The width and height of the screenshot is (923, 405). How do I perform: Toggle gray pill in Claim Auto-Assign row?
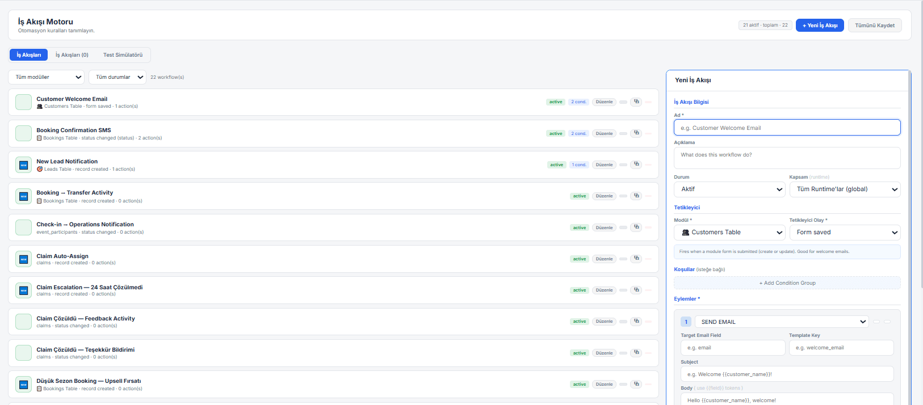tap(623, 259)
